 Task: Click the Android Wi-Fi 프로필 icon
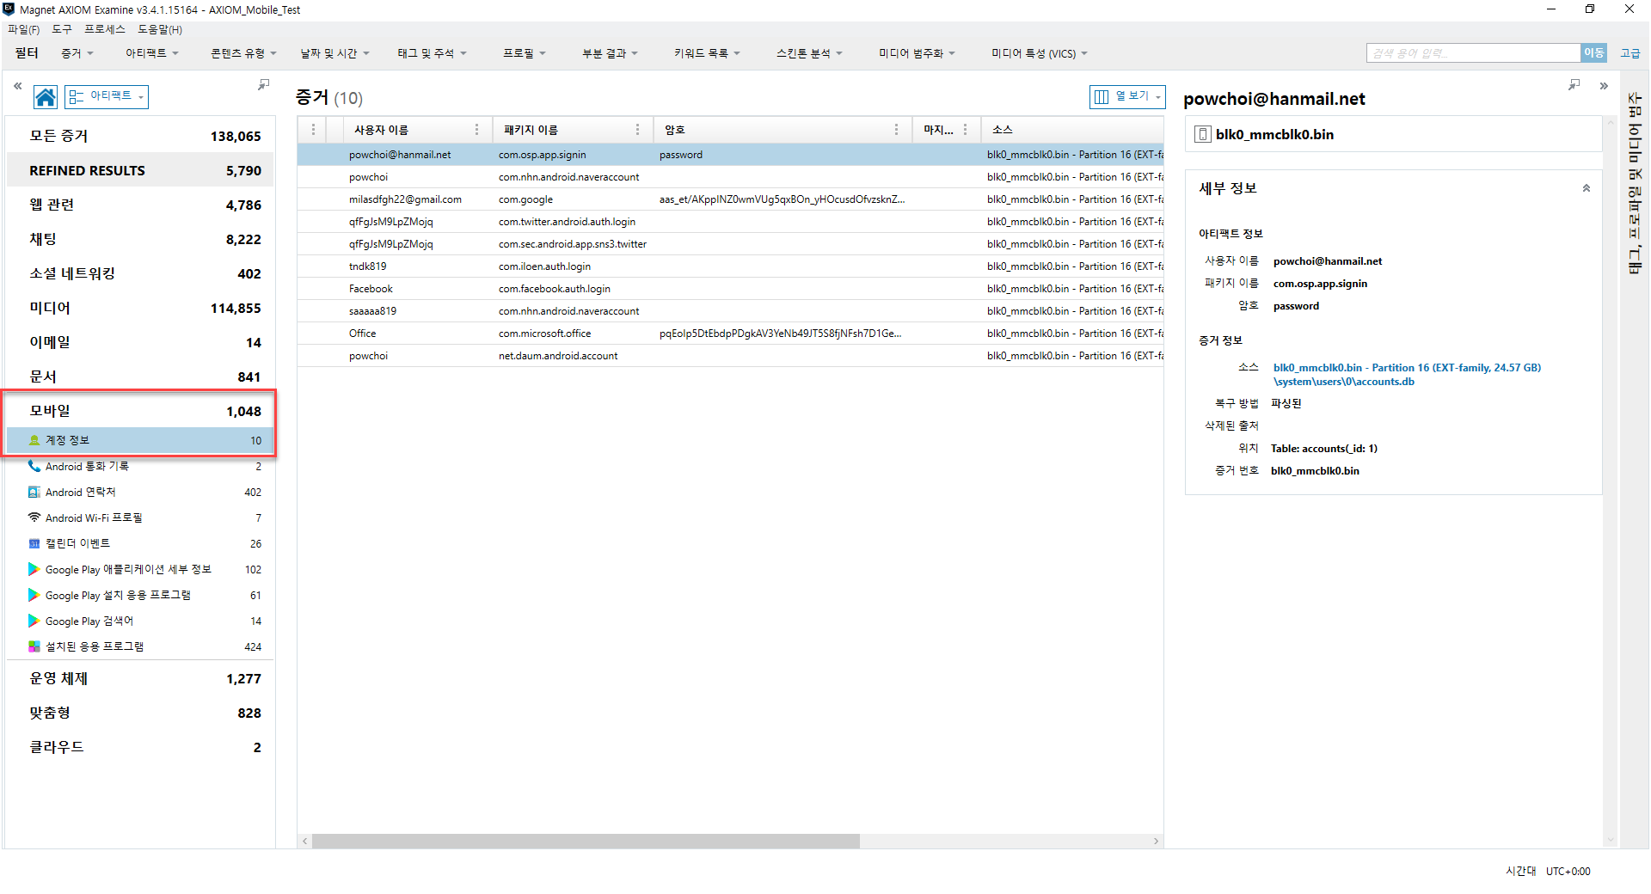pos(34,517)
